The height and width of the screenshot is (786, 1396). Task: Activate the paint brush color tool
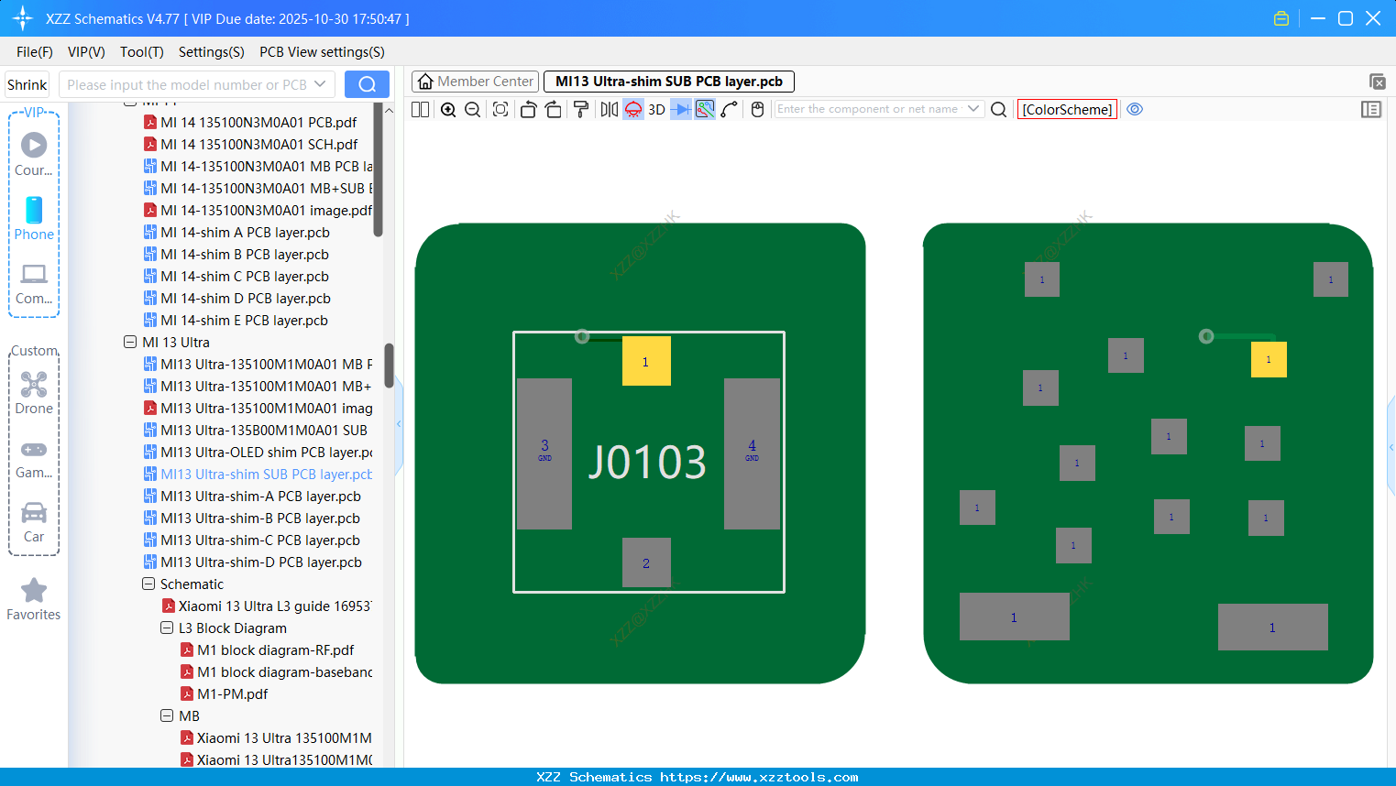580,109
